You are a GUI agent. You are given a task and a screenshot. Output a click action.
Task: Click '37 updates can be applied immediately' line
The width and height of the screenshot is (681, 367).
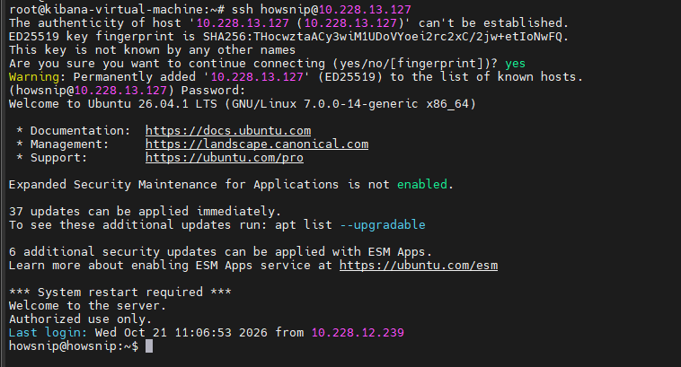tap(145, 211)
